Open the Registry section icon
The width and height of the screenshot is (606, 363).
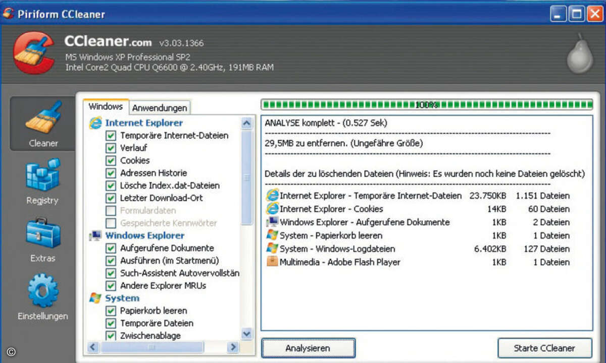tap(43, 175)
